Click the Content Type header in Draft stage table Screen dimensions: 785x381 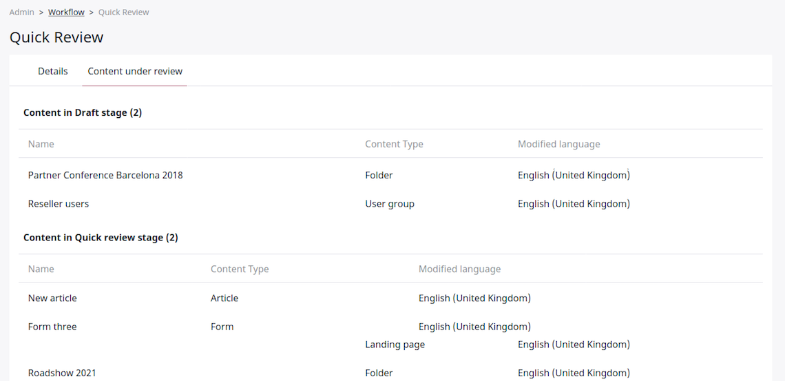[394, 144]
